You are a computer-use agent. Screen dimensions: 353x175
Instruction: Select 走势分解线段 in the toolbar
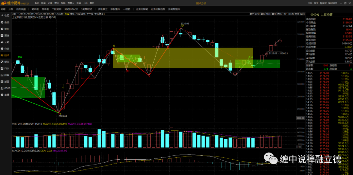coord(158,9)
